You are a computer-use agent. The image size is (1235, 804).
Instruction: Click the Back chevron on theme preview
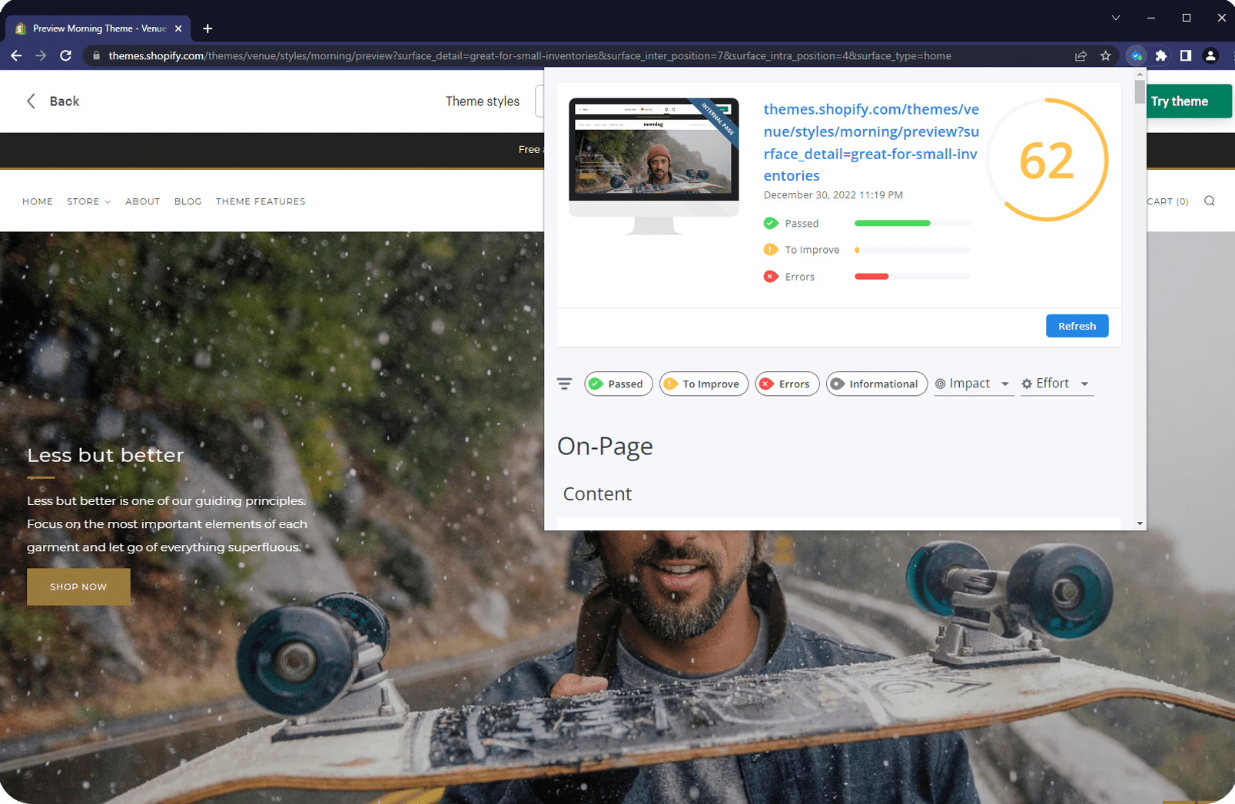coord(31,101)
